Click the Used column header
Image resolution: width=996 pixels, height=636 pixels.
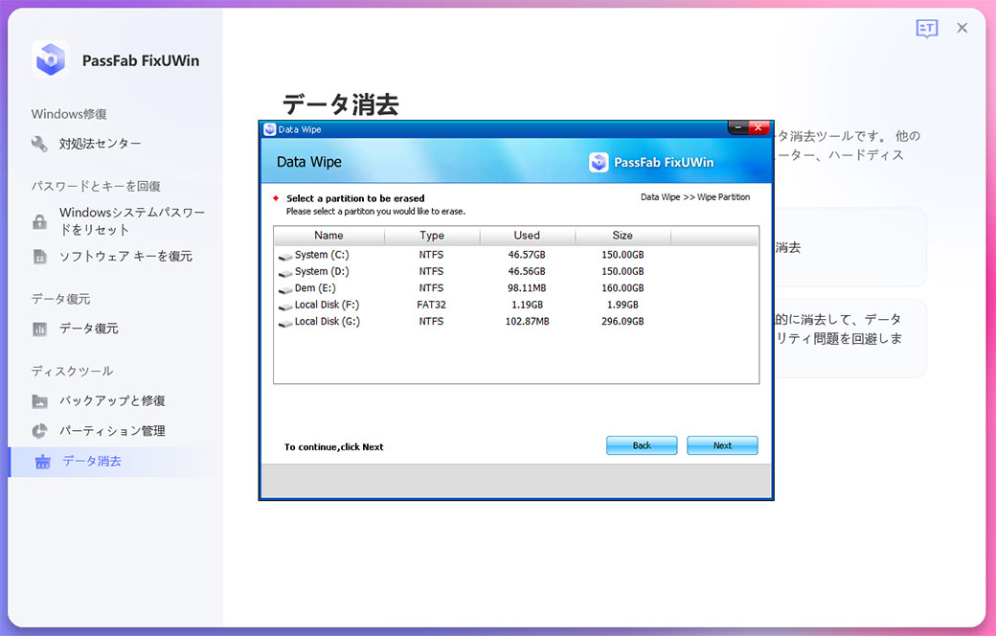pos(527,236)
